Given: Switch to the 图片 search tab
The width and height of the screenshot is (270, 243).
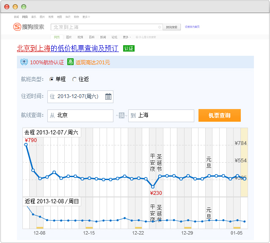Looking at the screenshot, I should (69, 37).
